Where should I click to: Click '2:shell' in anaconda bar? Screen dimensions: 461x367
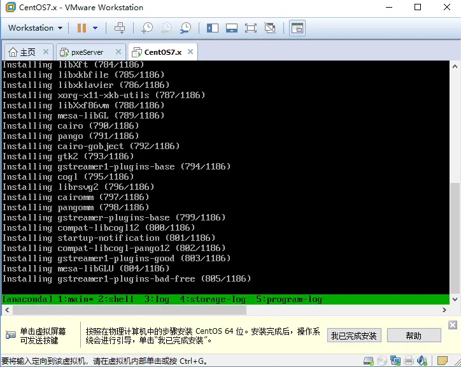tap(116, 299)
